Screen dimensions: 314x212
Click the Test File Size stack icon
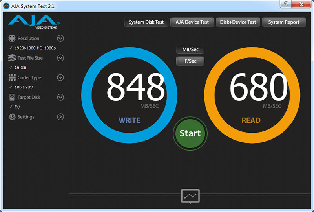12,58
